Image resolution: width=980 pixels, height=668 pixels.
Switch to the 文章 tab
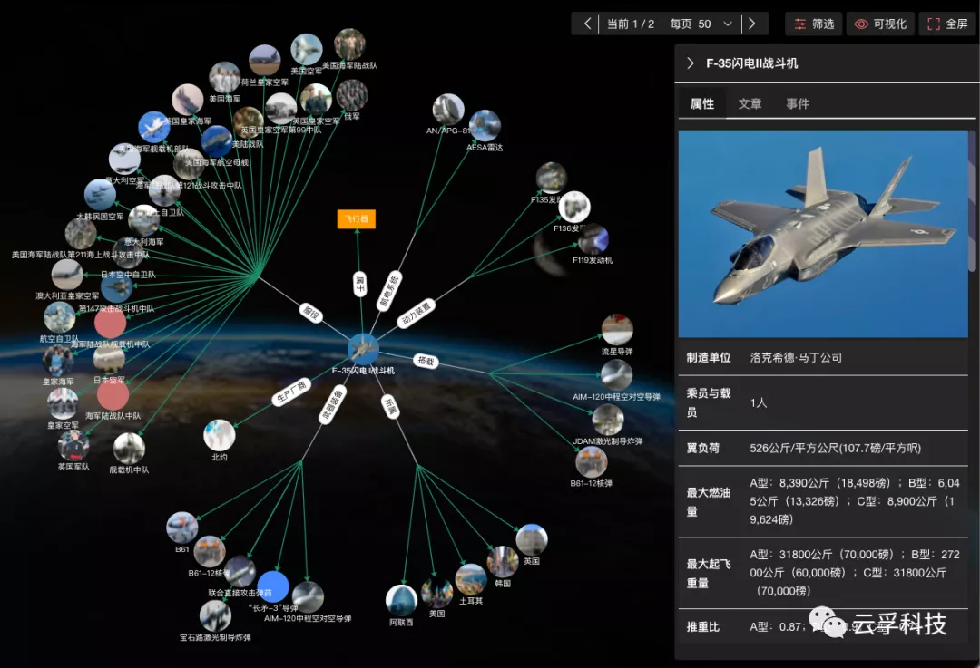click(750, 104)
